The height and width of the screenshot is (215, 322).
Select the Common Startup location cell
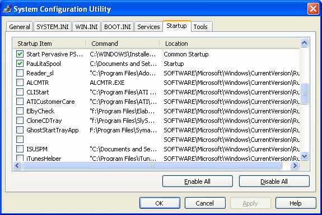point(186,54)
